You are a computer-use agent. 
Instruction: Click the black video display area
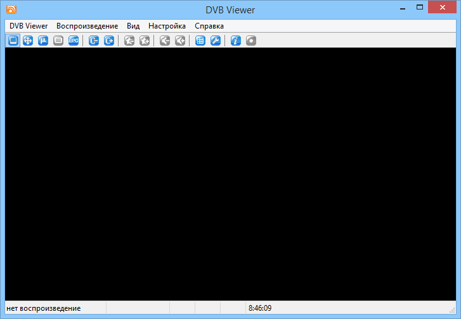tap(231, 174)
